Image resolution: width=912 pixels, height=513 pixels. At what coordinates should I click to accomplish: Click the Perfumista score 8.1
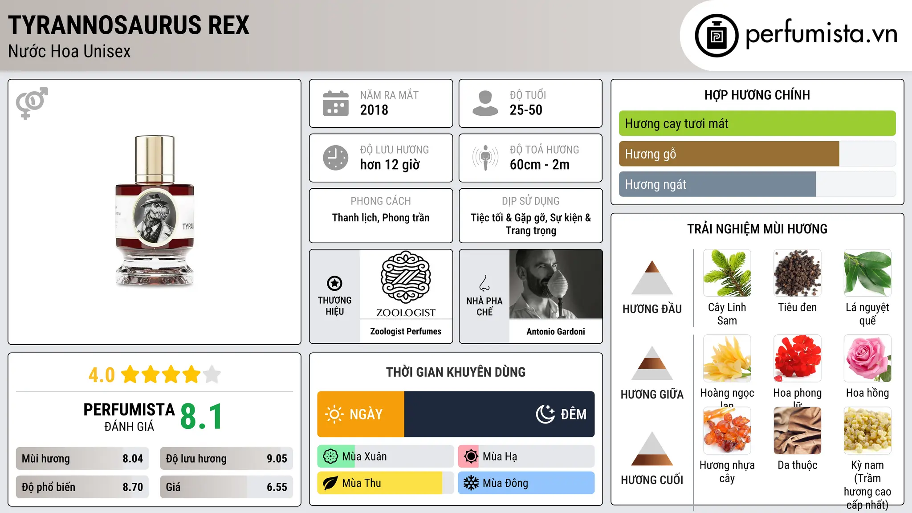tap(201, 416)
